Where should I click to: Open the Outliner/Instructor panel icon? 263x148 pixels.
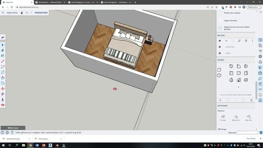[x=260, y=46]
